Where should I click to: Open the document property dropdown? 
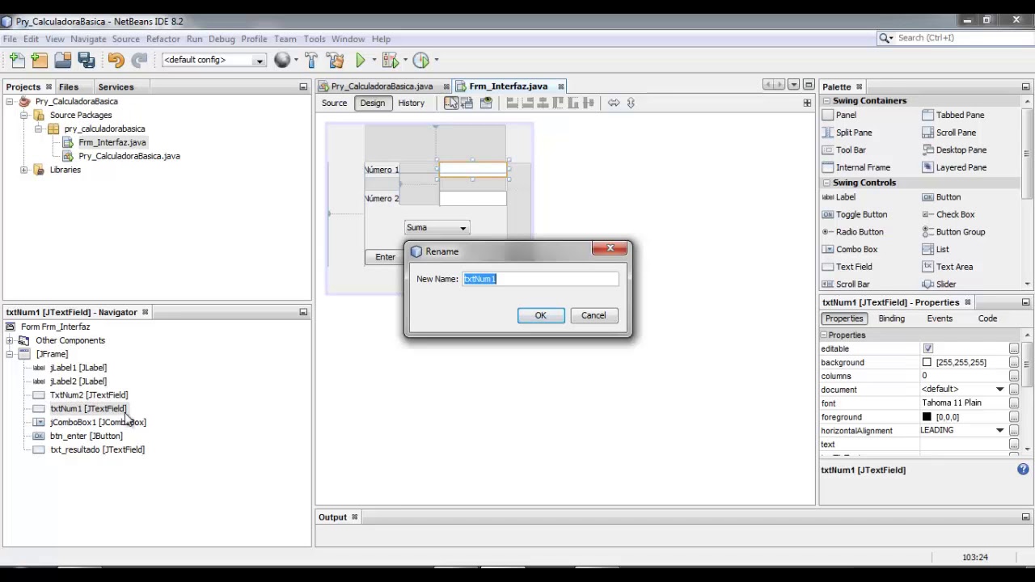coord(999,390)
